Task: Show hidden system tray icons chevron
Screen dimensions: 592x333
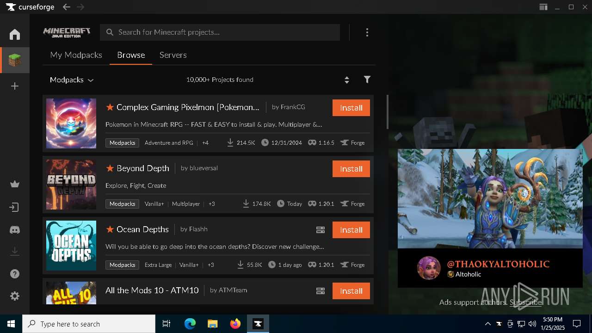Action: click(x=487, y=324)
